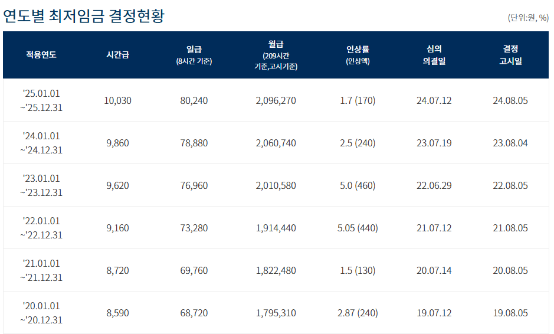Select the 24.07.12 deliberation date

[x=434, y=101]
